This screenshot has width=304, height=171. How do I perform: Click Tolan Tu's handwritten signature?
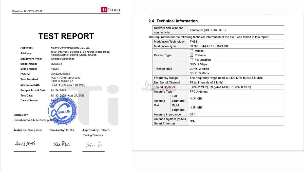pyautogui.click(x=93, y=144)
